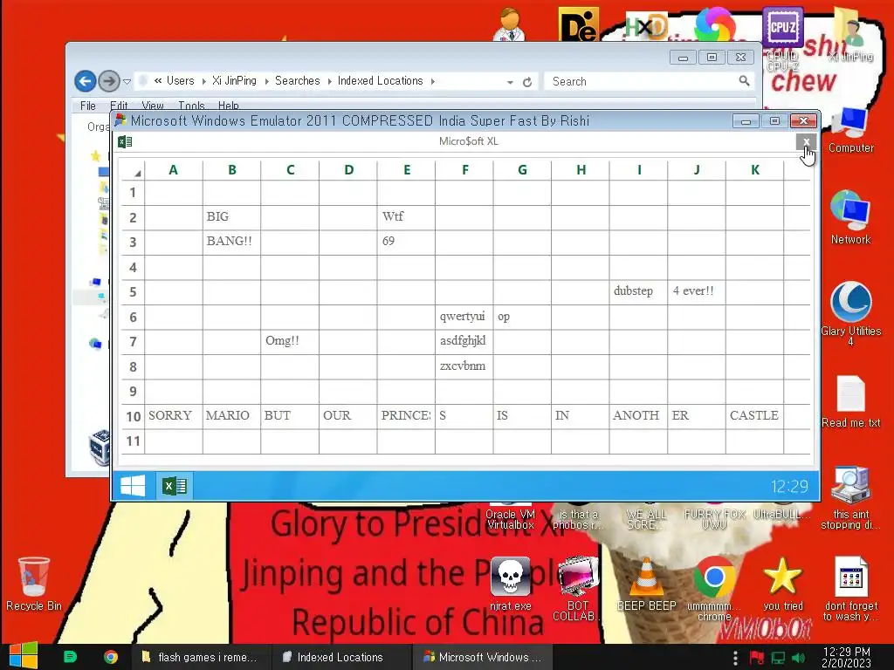Click the cell containing Wtf
The height and width of the screenshot is (670, 894).
(406, 217)
